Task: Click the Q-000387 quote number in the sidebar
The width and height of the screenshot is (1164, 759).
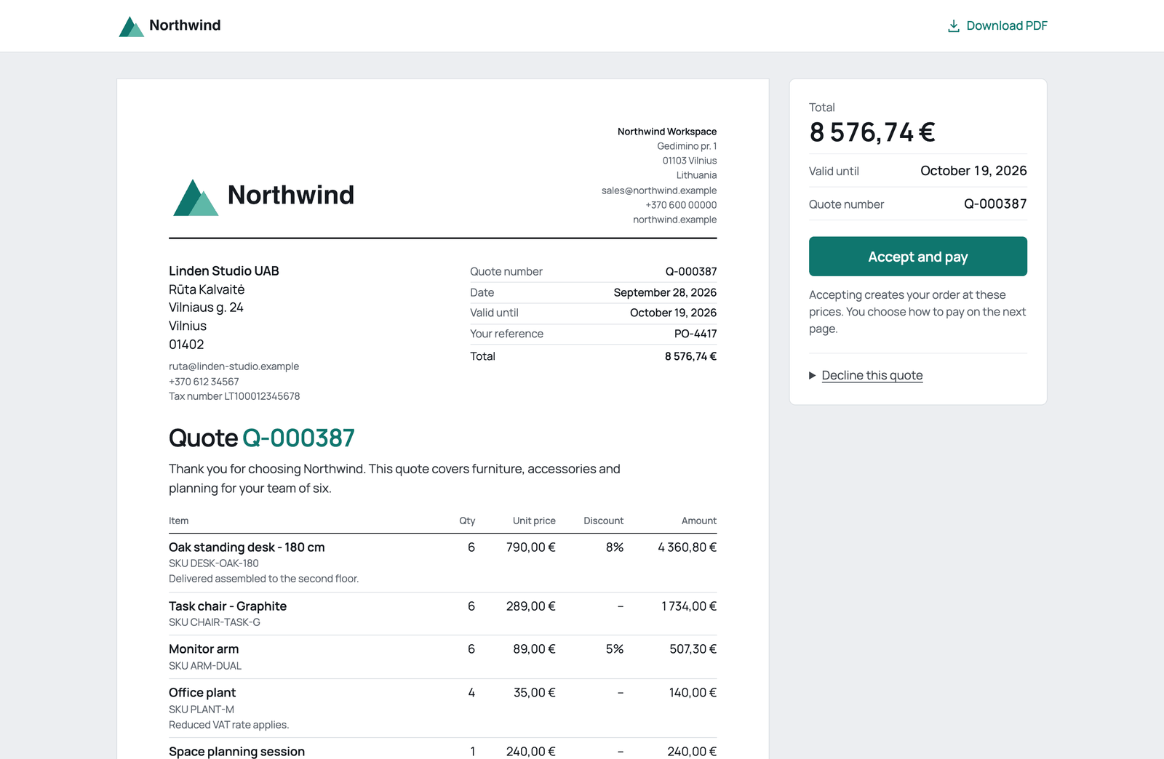Action: (x=995, y=204)
